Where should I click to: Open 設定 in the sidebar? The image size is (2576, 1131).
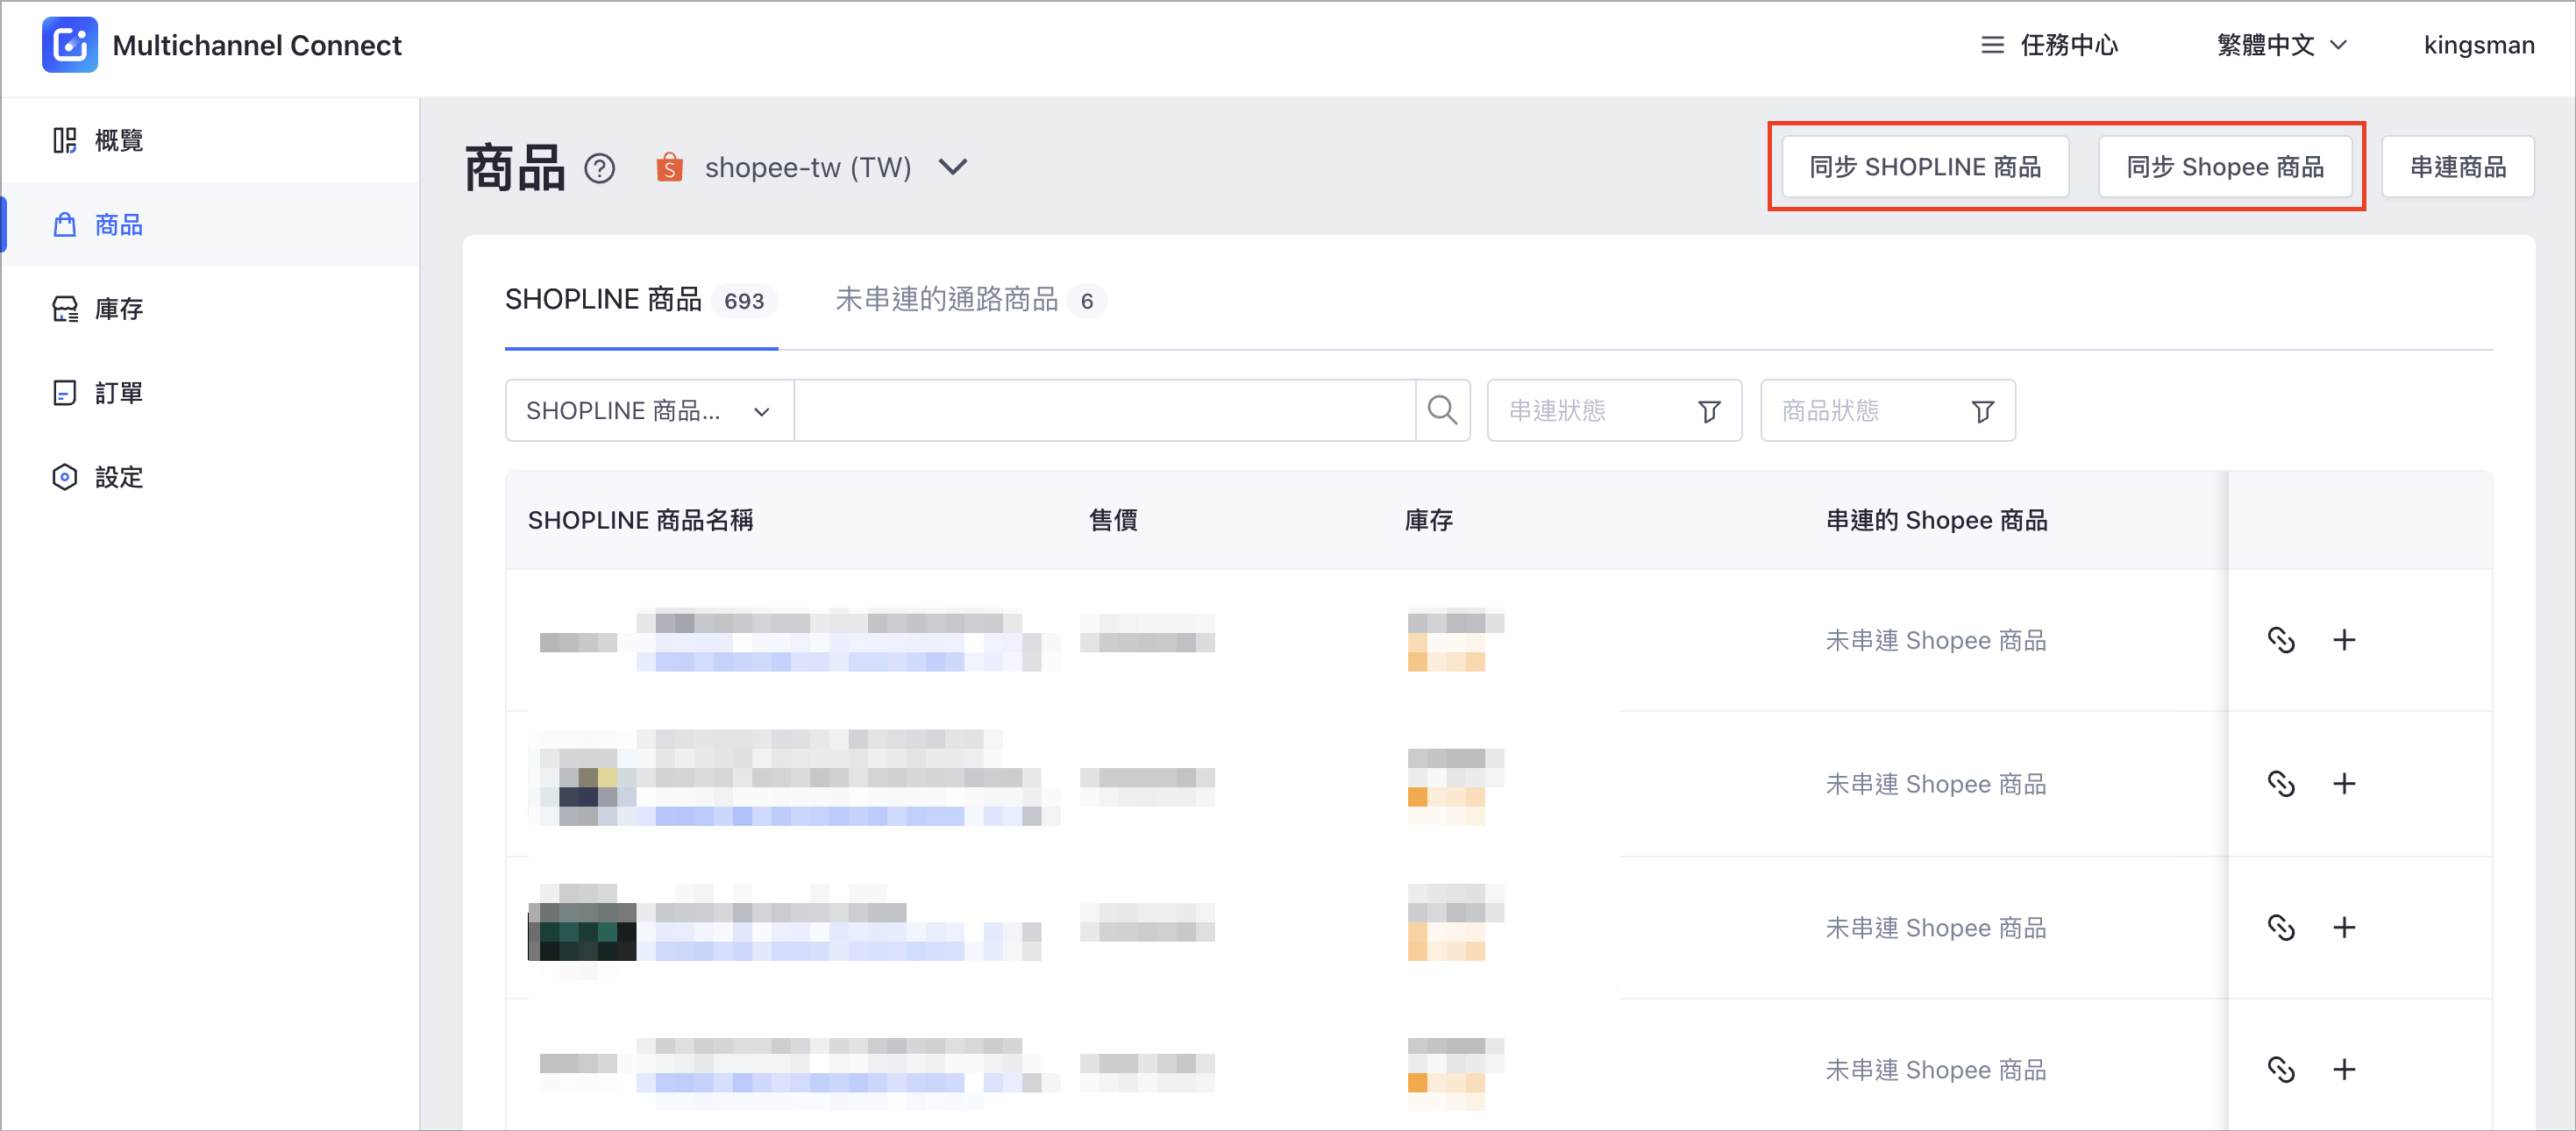(x=210, y=477)
